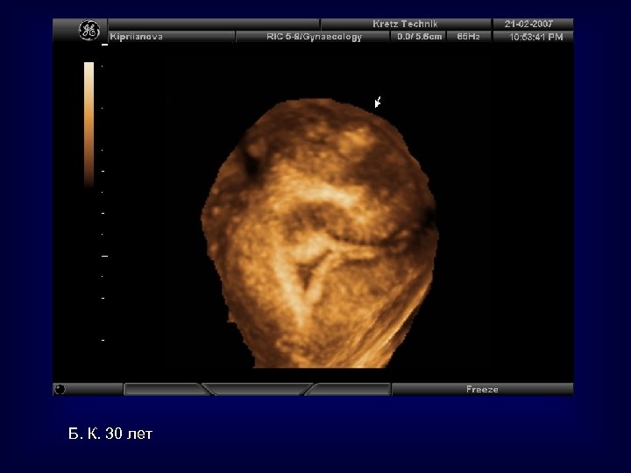Click the Freeze button
This screenshot has height=473, width=631.
coord(482,389)
